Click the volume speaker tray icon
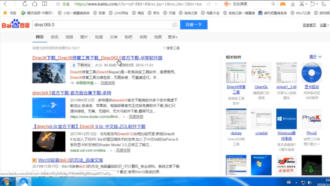The image size is (330, 186). click(309, 182)
